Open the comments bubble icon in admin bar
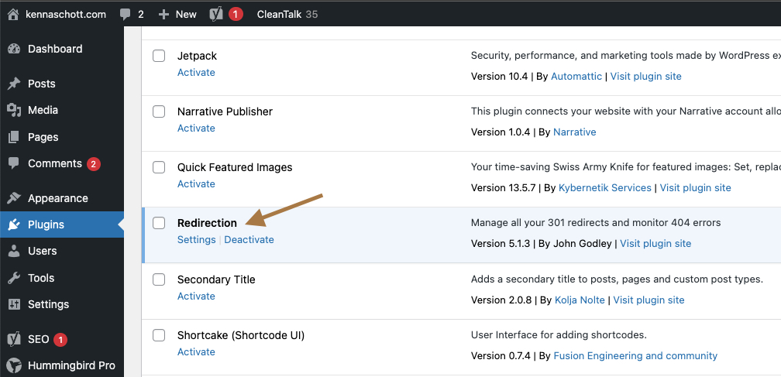 [x=126, y=14]
